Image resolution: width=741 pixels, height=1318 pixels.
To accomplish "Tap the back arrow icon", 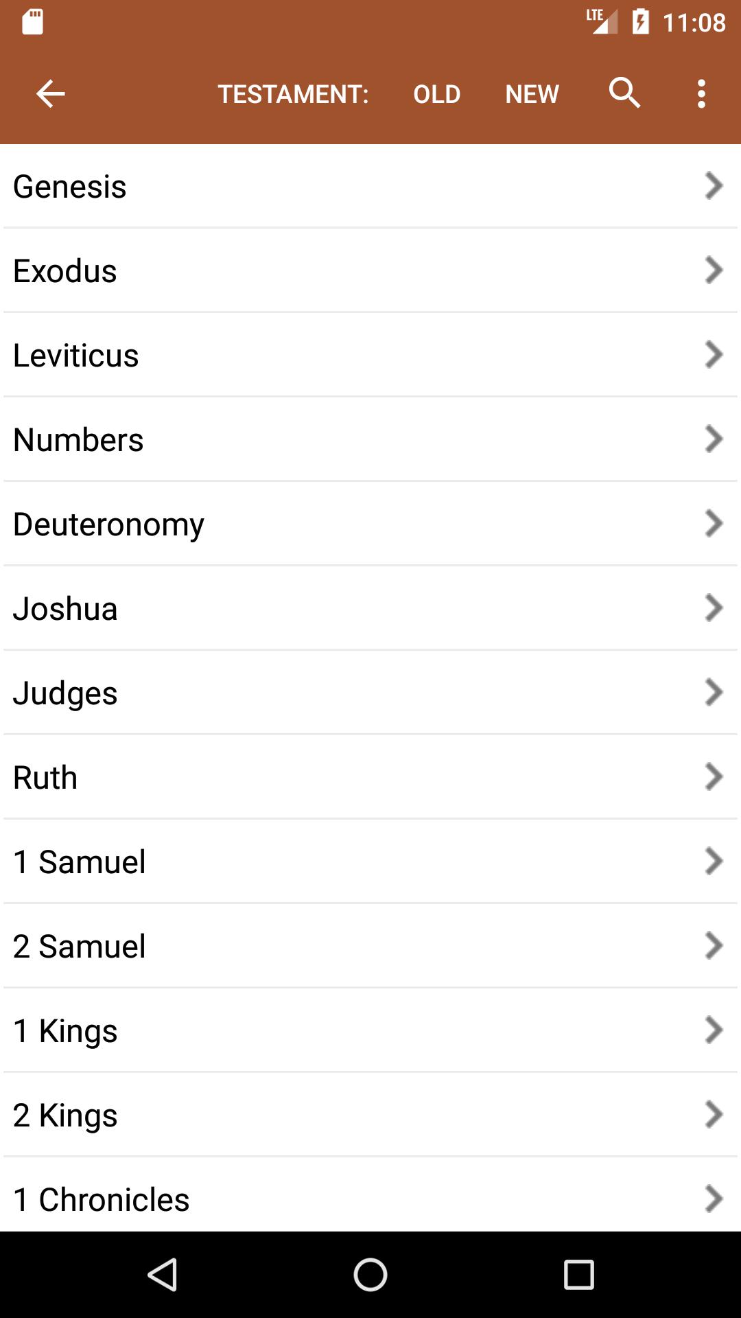I will tap(50, 93).
